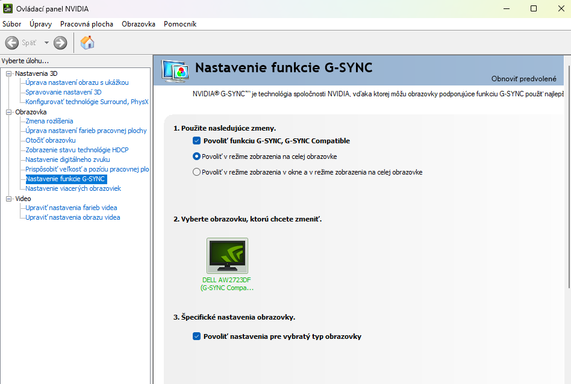Click the Nastavenia 3D category label
This screenshot has width=571, height=384.
[x=36, y=73]
